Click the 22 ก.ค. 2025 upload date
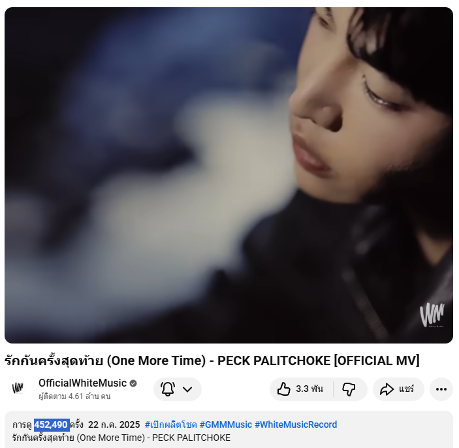459x448 pixels. coord(114,424)
